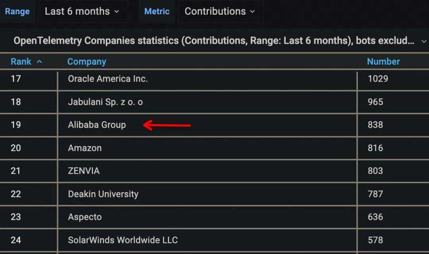Click the Range label
Screen dimensions: 429x254
click(x=17, y=12)
